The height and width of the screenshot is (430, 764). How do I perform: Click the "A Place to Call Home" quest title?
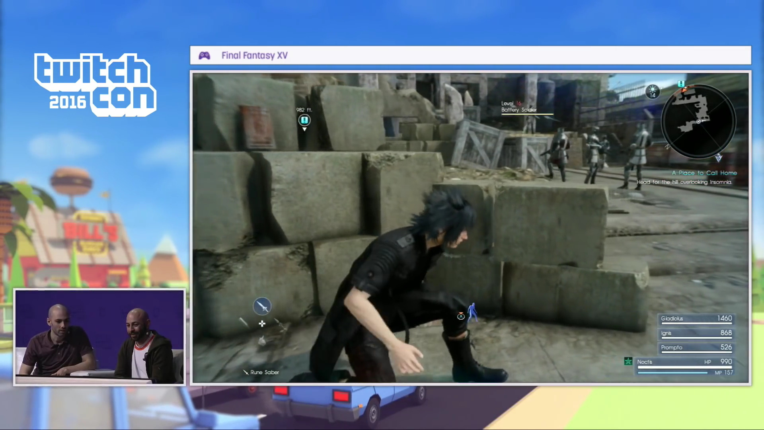(704, 173)
